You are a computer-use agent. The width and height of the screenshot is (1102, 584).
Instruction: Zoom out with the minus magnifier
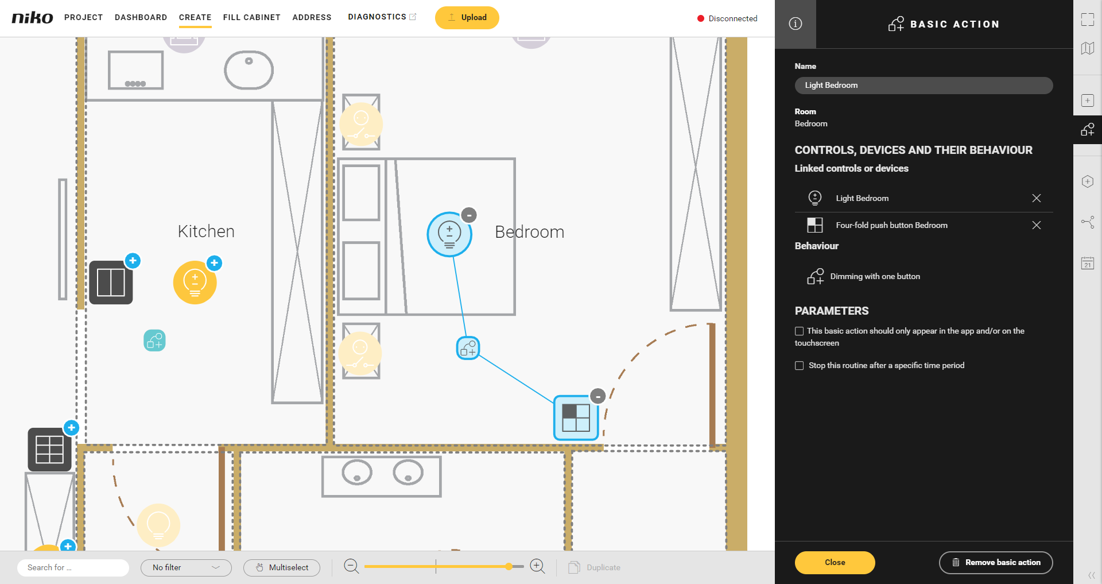[x=351, y=567]
